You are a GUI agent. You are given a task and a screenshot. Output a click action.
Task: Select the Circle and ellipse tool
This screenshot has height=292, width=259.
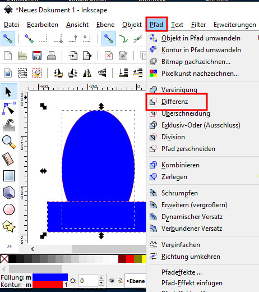(9, 209)
